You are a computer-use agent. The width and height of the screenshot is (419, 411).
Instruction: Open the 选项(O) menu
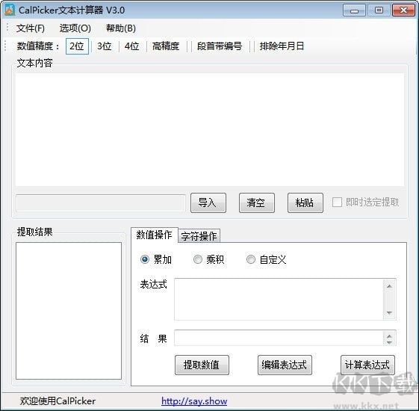point(75,28)
